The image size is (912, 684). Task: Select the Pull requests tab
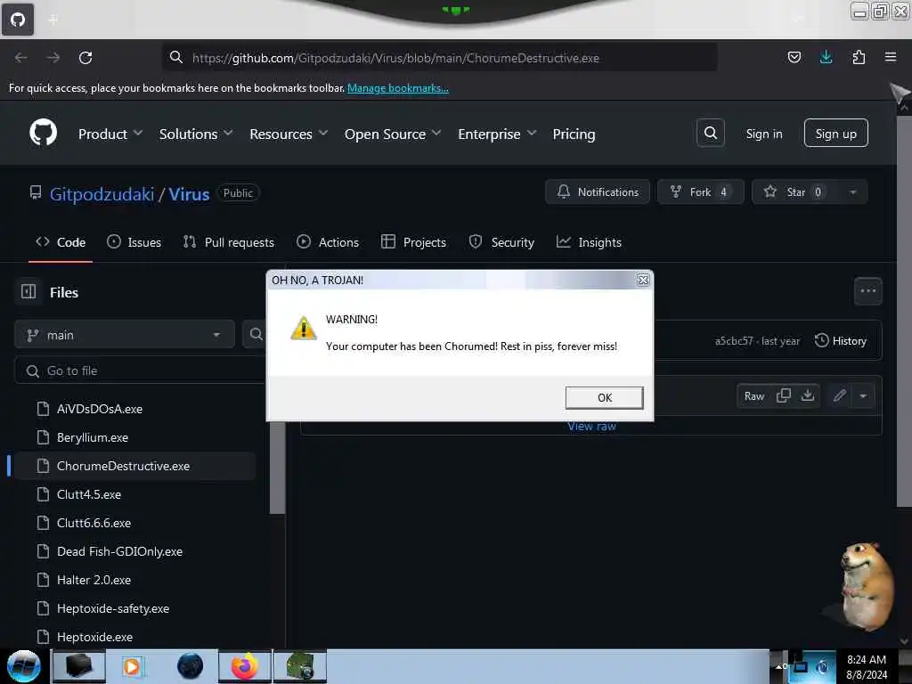pyautogui.click(x=229, y=242)
